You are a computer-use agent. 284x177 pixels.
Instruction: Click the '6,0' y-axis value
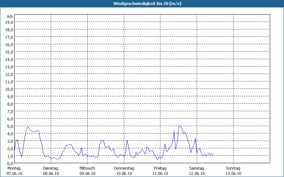click(x=10, y=119)
